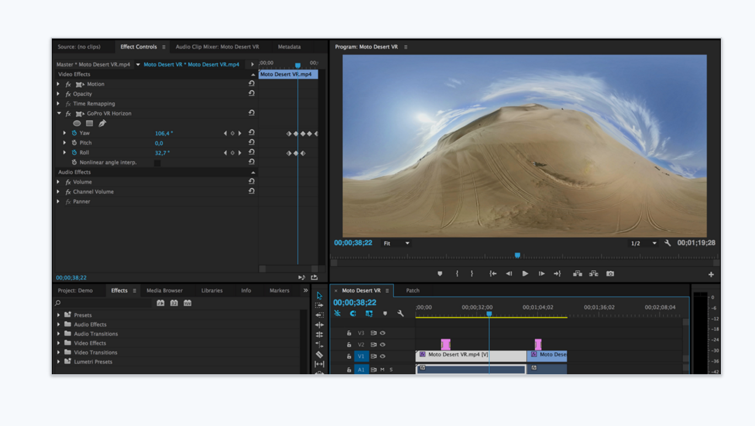Toggle the stopwatch animation for Pitch
The image size is (755, 426).
74,143
